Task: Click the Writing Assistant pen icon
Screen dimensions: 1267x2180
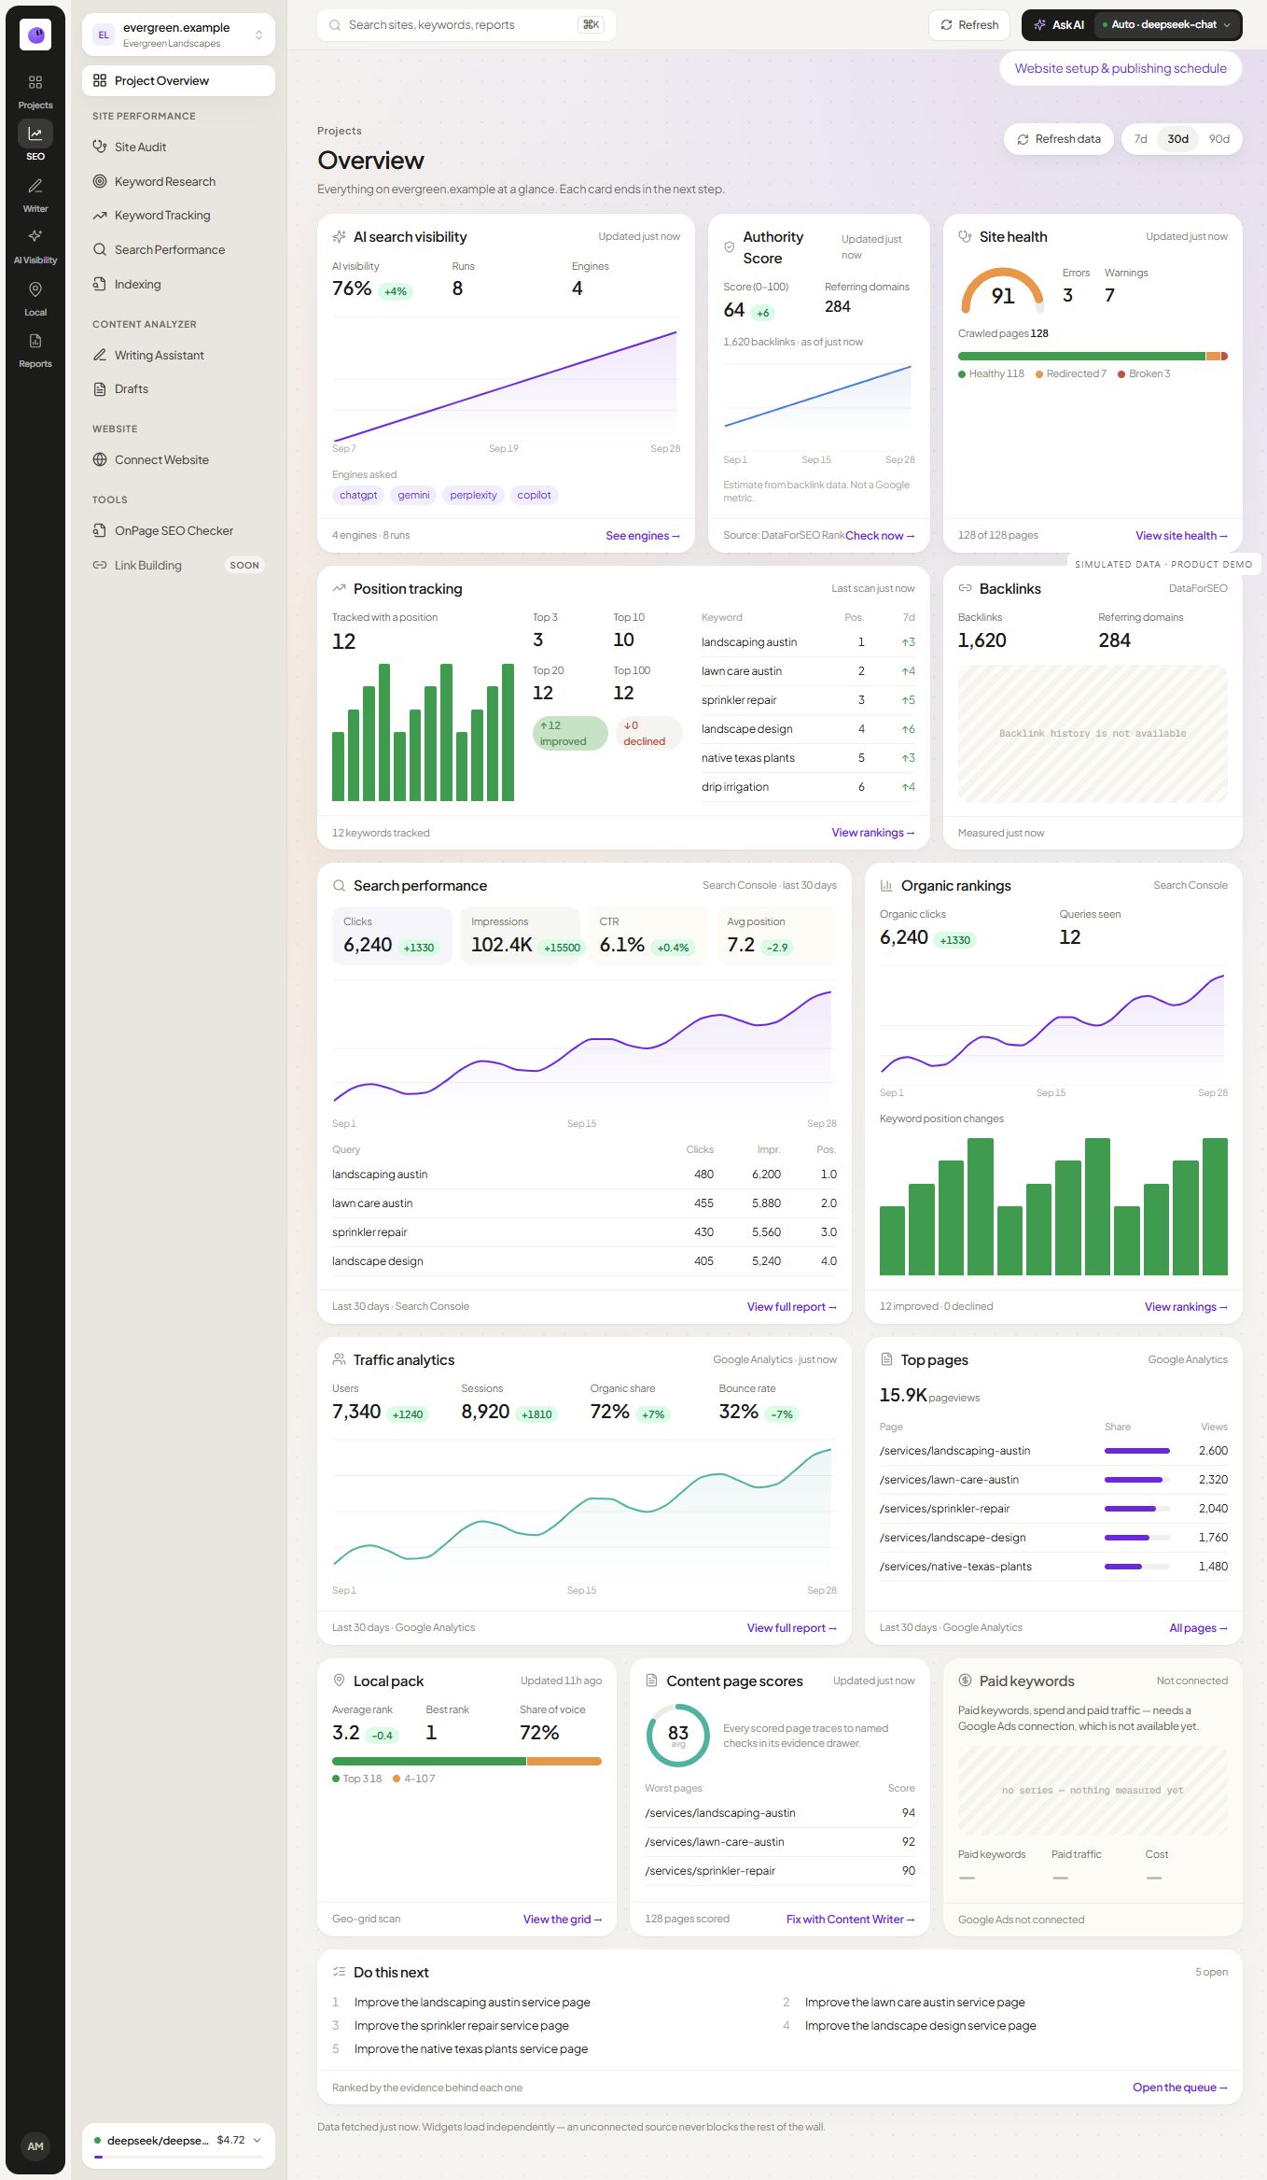Action: pos(100,355)
